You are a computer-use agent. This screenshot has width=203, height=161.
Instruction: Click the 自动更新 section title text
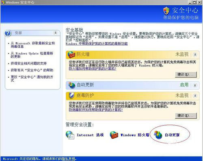85,85
